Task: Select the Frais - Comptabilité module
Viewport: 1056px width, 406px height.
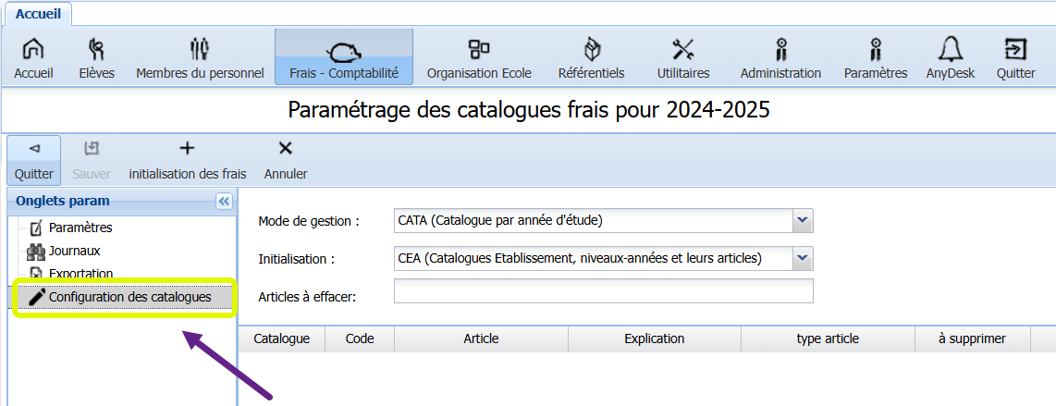Action: coord(343,58)
